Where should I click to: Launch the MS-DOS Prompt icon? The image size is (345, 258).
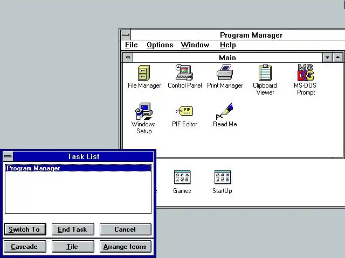pos(306,80)
